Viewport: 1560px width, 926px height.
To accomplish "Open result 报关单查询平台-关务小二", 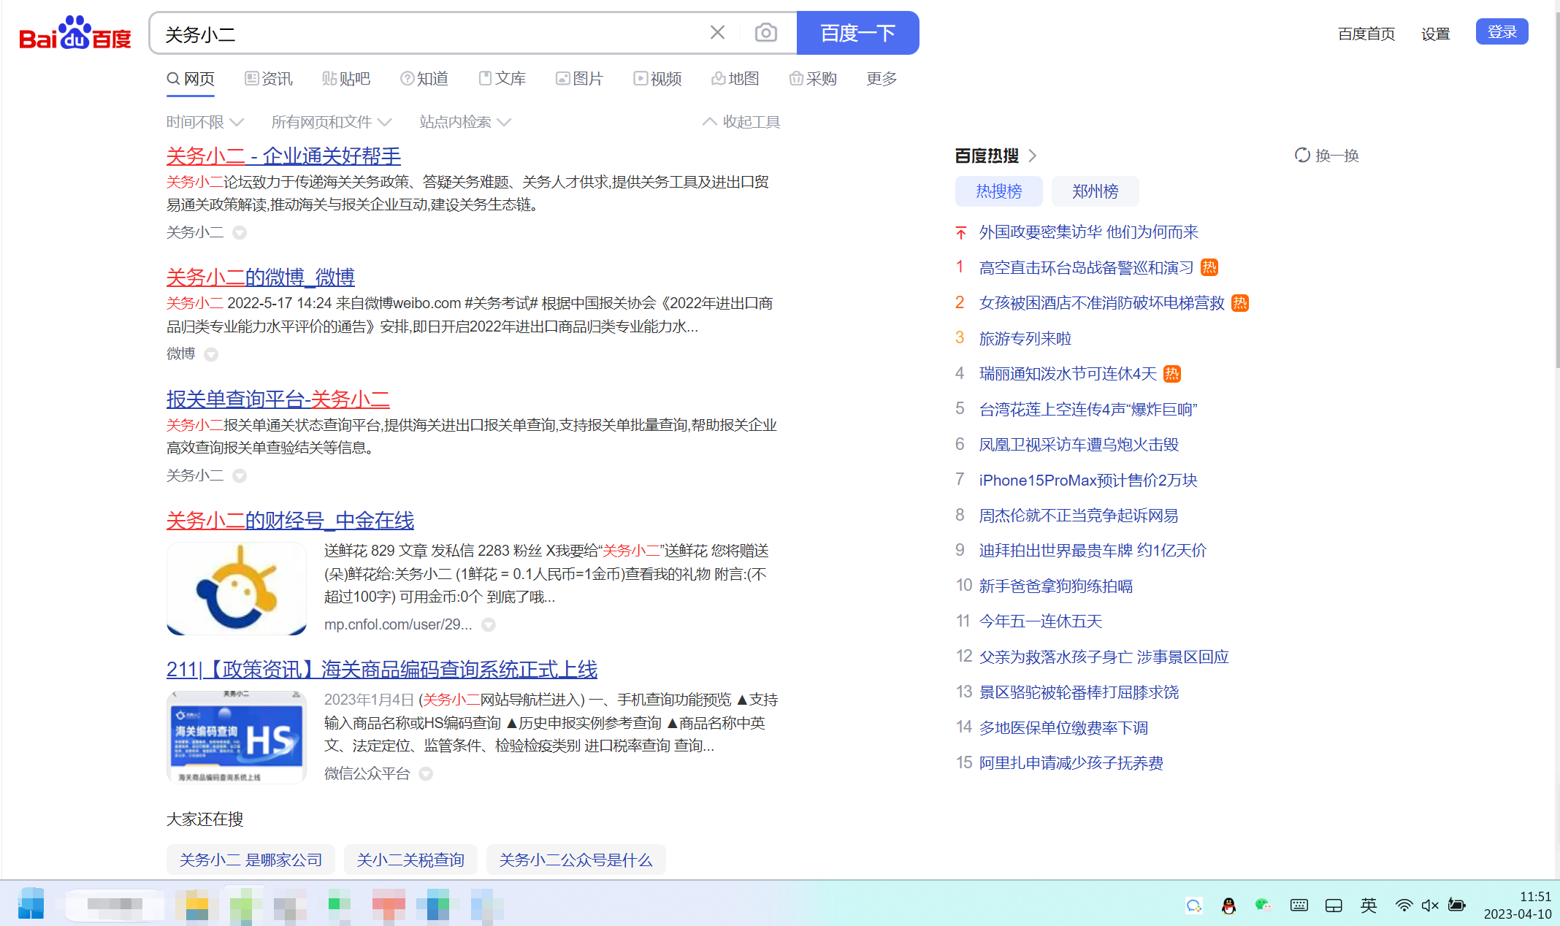I will pyautogui.click(x=278, y=399).
